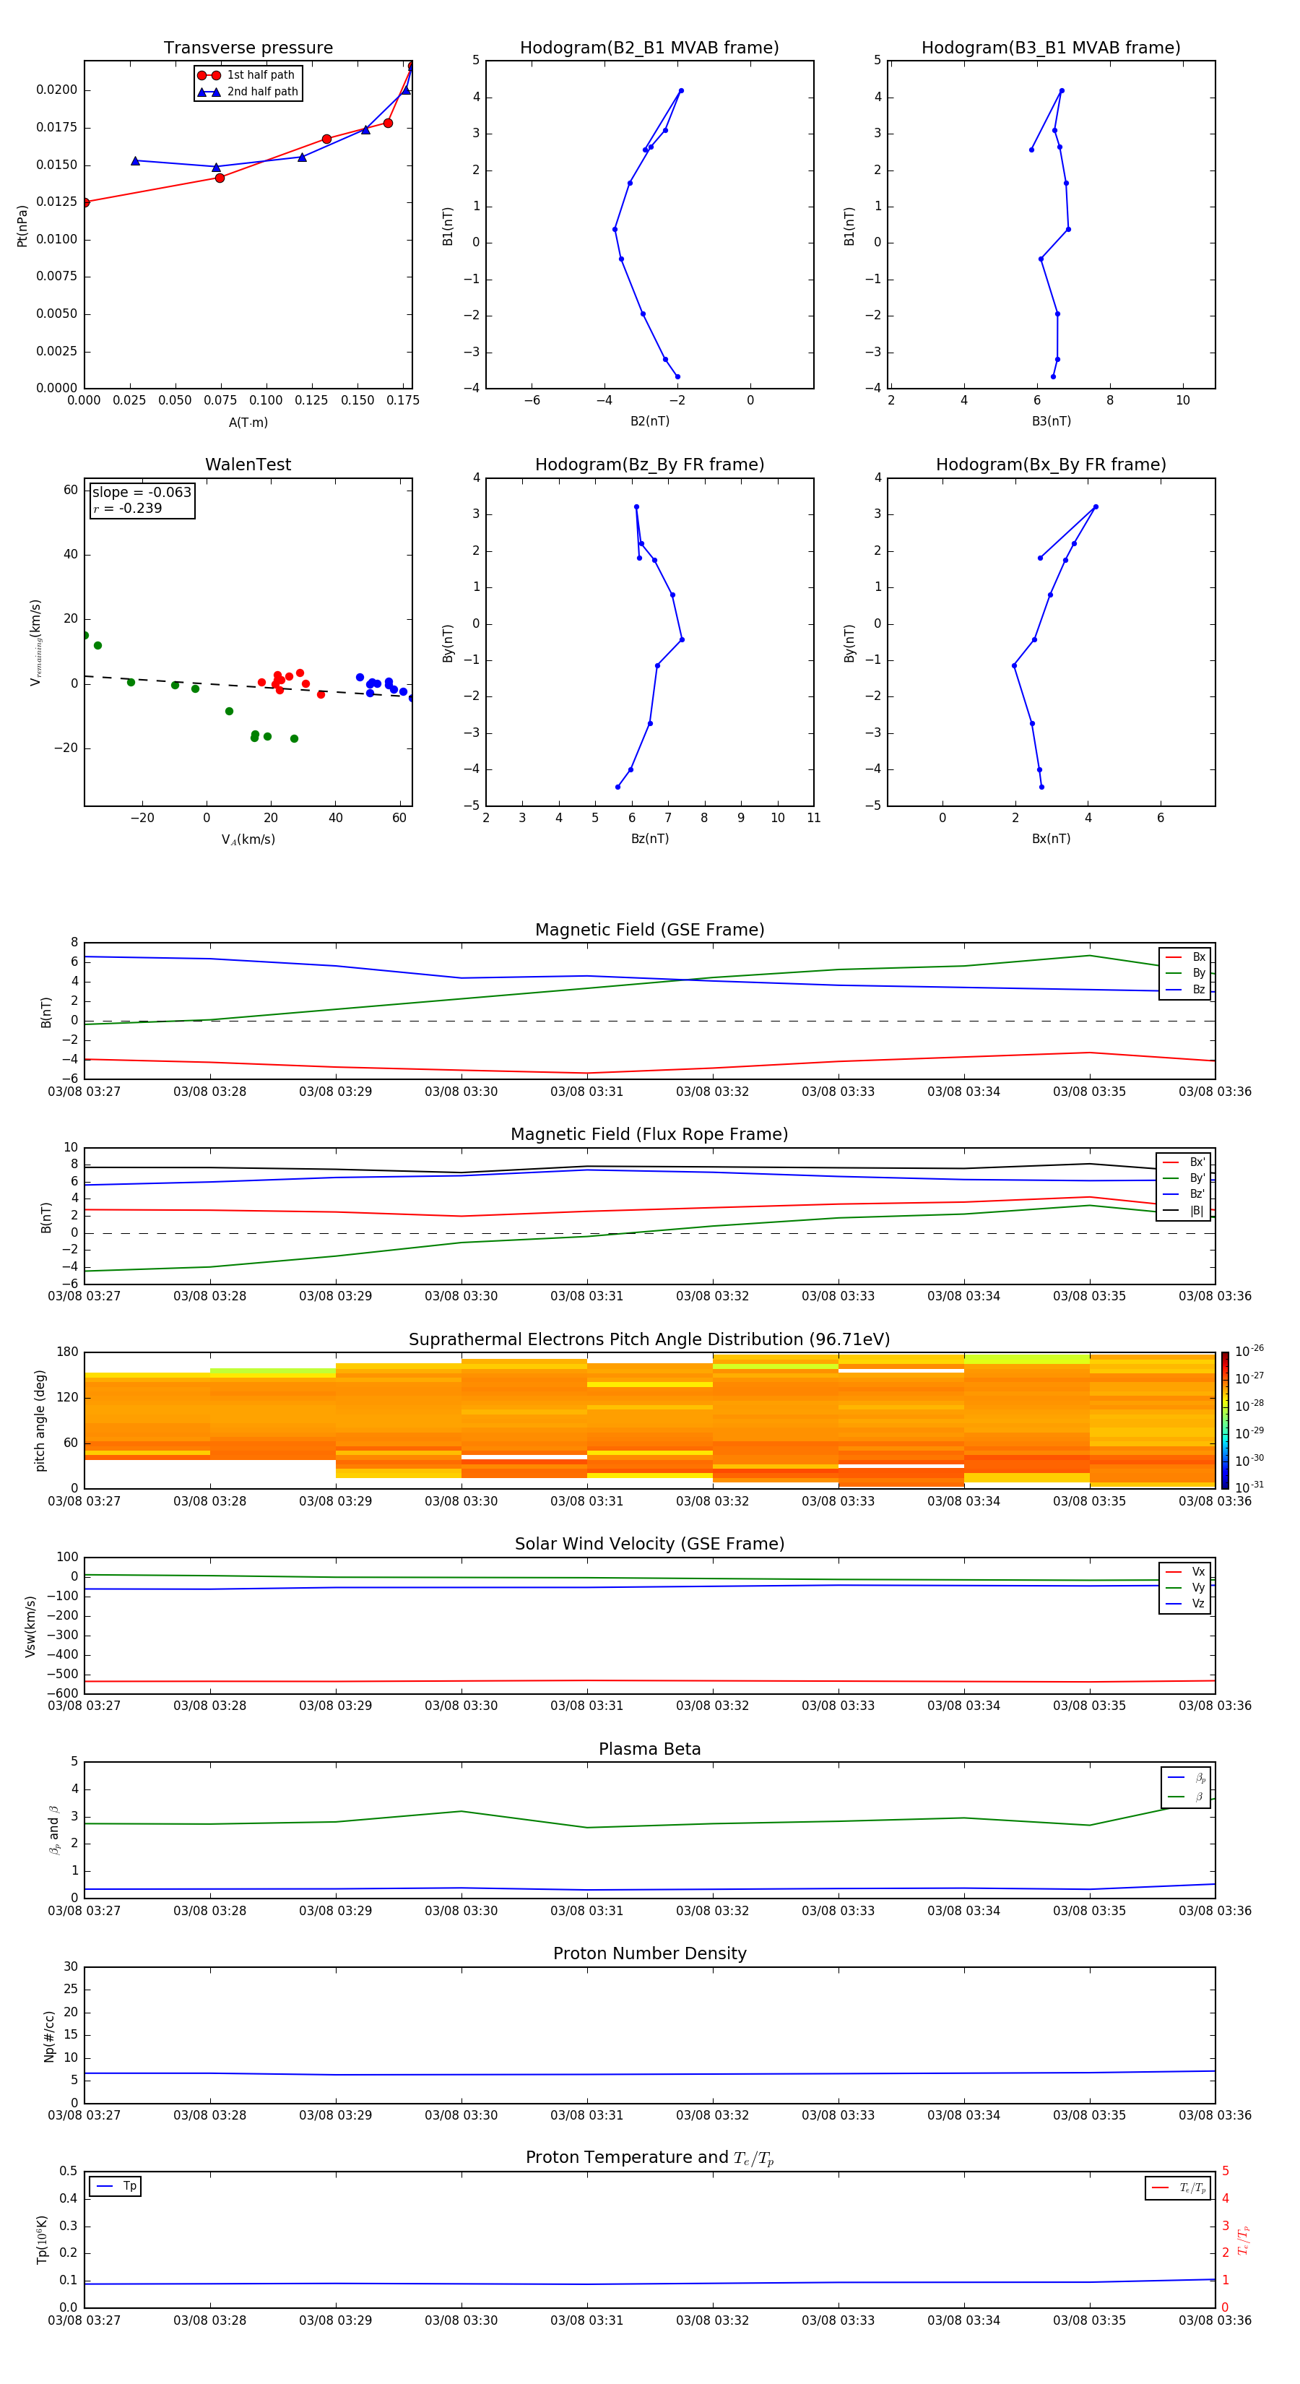Click the 'A(T·m)' x-axis label
1300x2384 pixels.
248,422
